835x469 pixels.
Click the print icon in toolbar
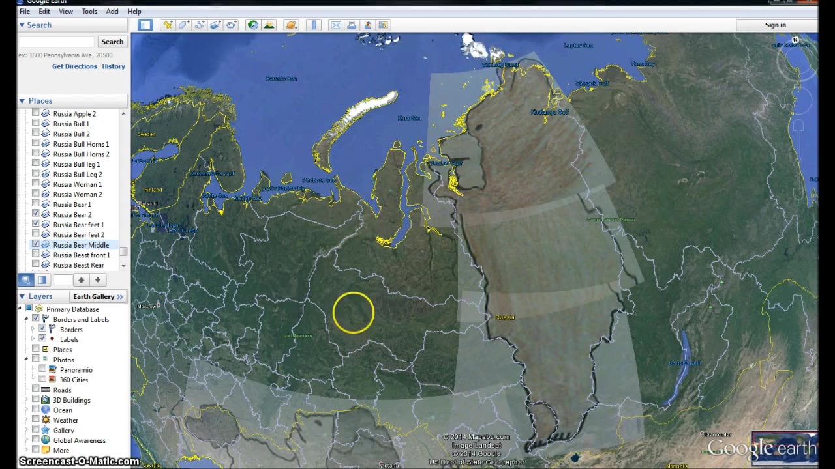tap(352, 25)
